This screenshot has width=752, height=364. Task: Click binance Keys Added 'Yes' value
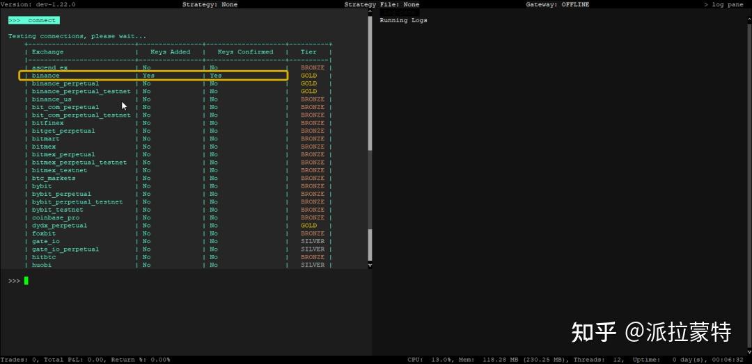point(148,76)
